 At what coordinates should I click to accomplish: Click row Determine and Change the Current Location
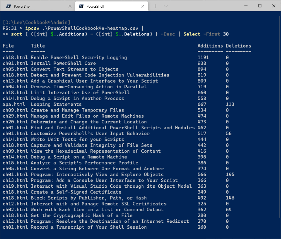[127, 122]
